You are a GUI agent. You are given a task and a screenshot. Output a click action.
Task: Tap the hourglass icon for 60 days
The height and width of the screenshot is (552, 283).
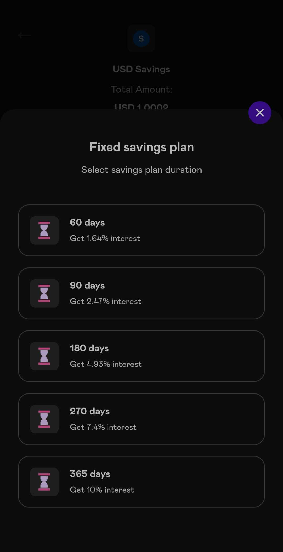click(44, 230)
